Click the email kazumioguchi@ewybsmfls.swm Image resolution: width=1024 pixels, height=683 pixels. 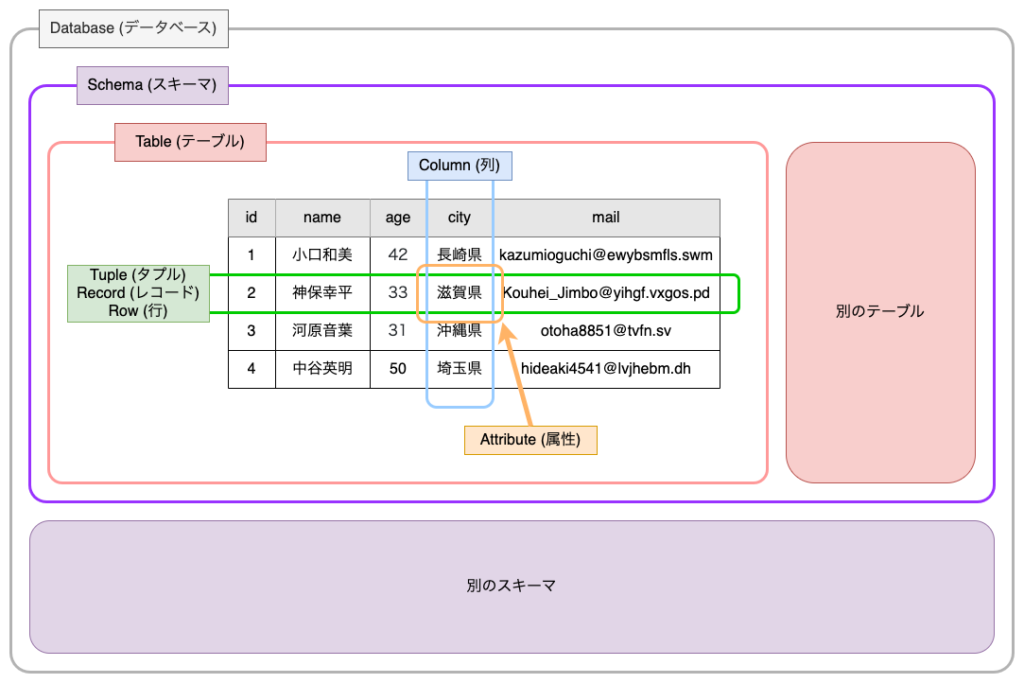pos(606,255)
